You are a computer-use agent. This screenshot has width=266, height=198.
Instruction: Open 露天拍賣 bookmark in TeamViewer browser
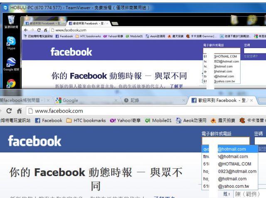point(175,36)
